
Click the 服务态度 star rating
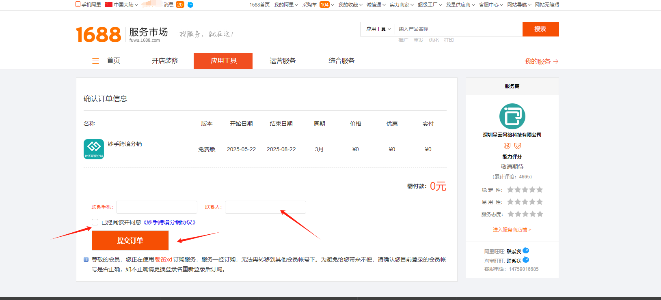click(525, 214)
